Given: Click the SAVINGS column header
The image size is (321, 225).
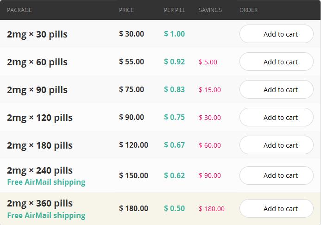Looking at the screenshot, I should point(210,10).
